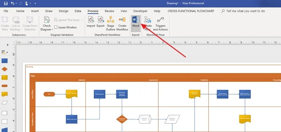281x132 pixels.
Task: Select orange Decision diamond in Shapes panel
Action: (x=5, y=69)
